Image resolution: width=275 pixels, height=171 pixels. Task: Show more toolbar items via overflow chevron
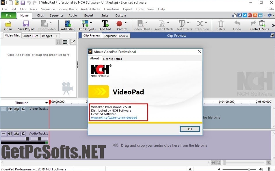click(x=273, y=26)
